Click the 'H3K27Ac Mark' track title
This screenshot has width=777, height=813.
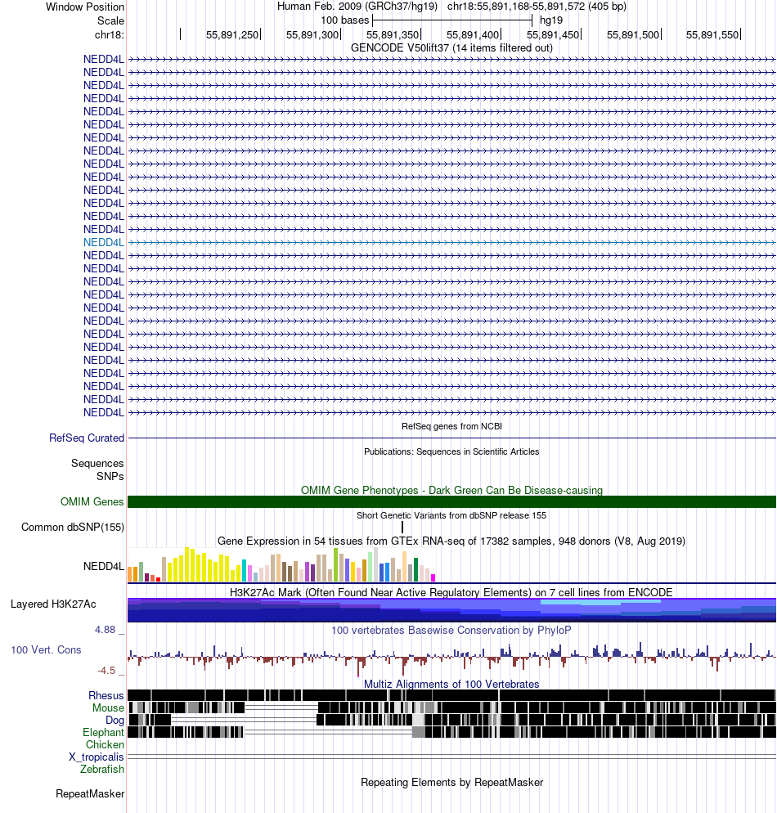click(x=451, y=592)
